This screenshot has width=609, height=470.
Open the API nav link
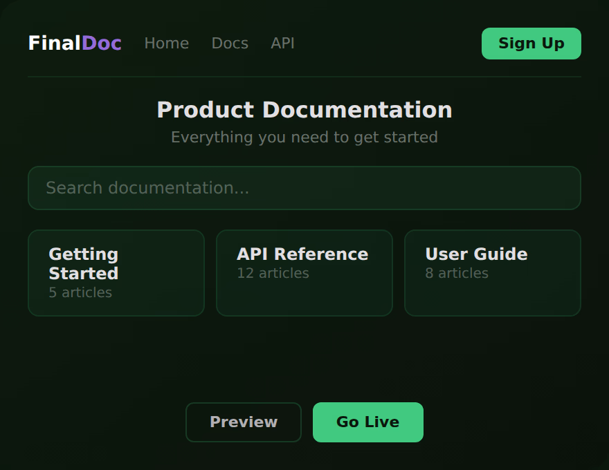tap(282, 44)
